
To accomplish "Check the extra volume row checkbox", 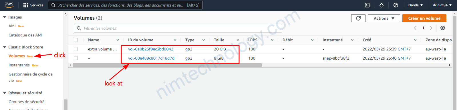I will [76, 49].
